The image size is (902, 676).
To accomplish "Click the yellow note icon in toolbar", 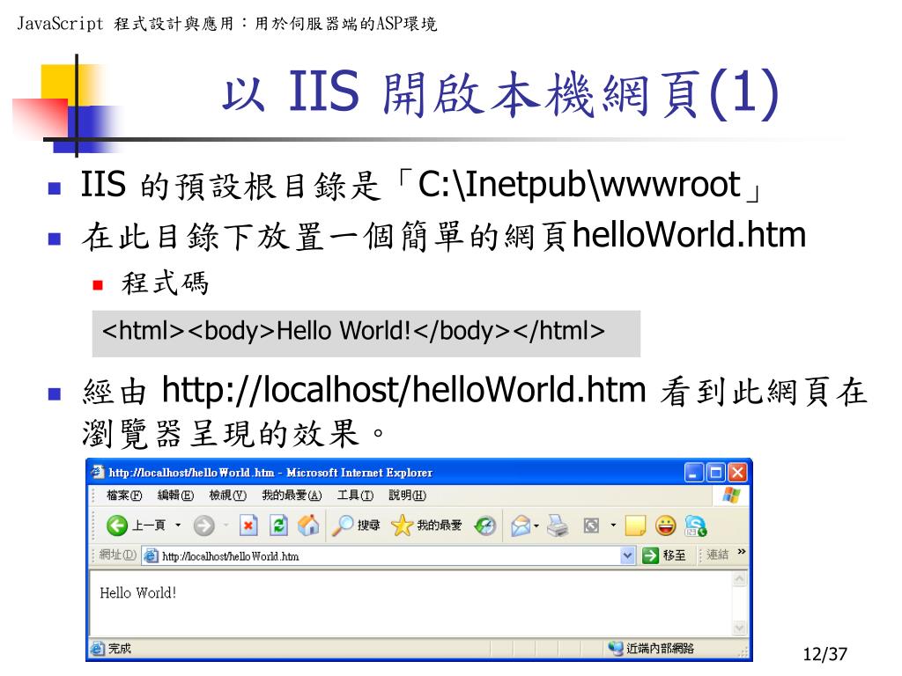I will point(635,525).
